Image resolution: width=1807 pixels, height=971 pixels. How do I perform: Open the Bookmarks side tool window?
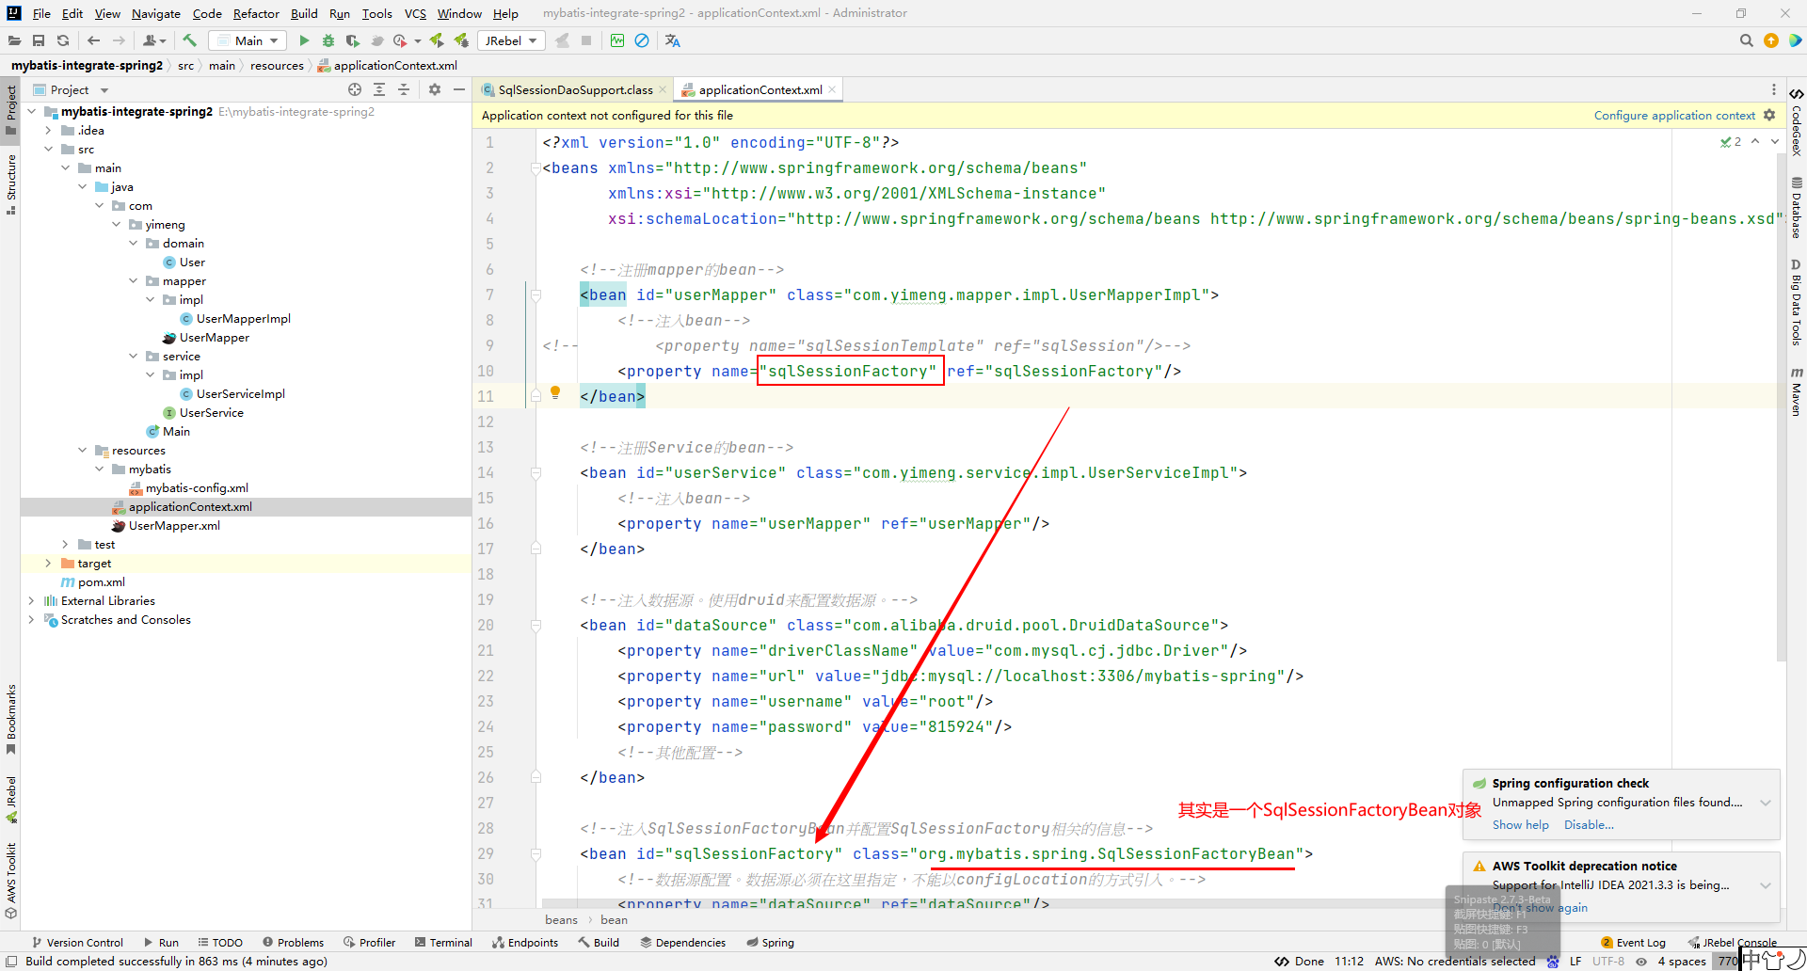pos(11,719)
